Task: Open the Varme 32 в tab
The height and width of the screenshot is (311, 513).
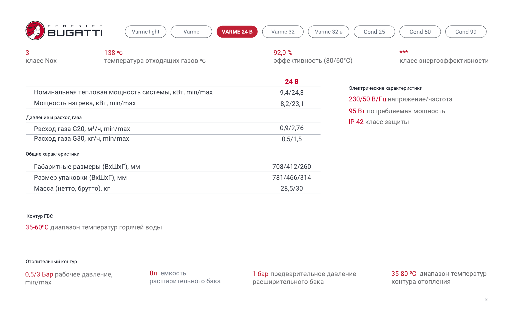Action: coord(328,32)
